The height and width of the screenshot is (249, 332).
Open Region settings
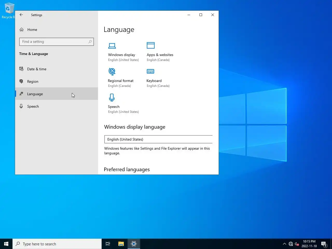tap(57, 81)
